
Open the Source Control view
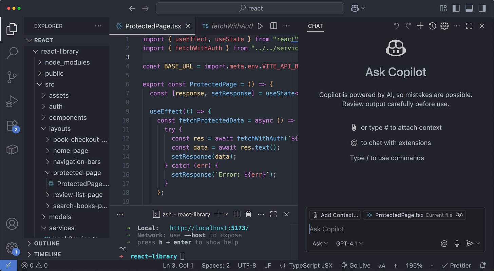12,77
